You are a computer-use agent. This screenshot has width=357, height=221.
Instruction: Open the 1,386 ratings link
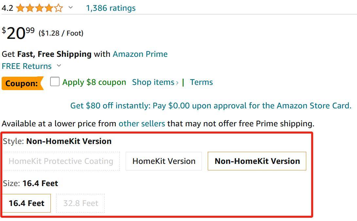point(111,8)
